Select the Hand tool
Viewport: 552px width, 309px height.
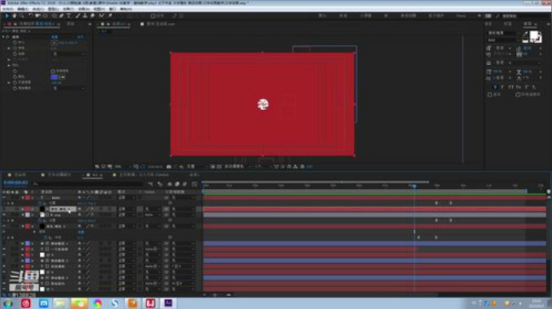pos(14,16)
